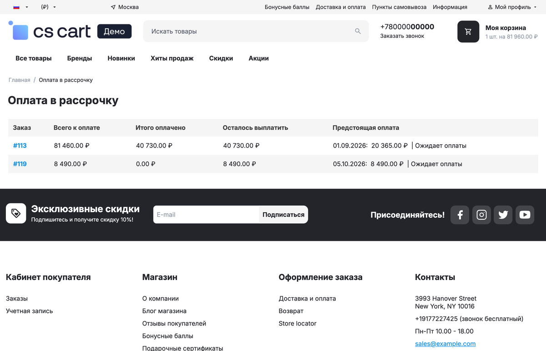The width and height of the screenshot is (546, 351).
Task: Open Доставка и оплата top link
Action: [x=341, y=7]
